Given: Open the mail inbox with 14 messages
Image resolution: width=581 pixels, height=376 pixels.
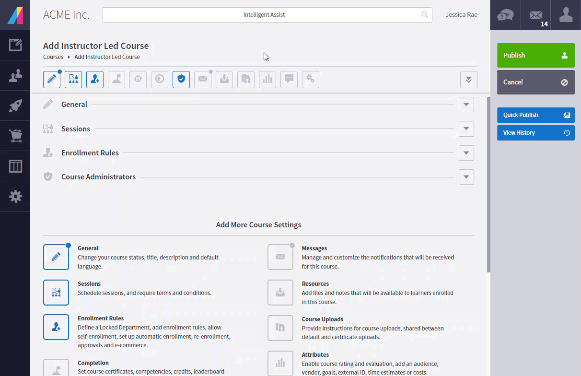Looking at the screenshot, I should [x=536, y=15].
